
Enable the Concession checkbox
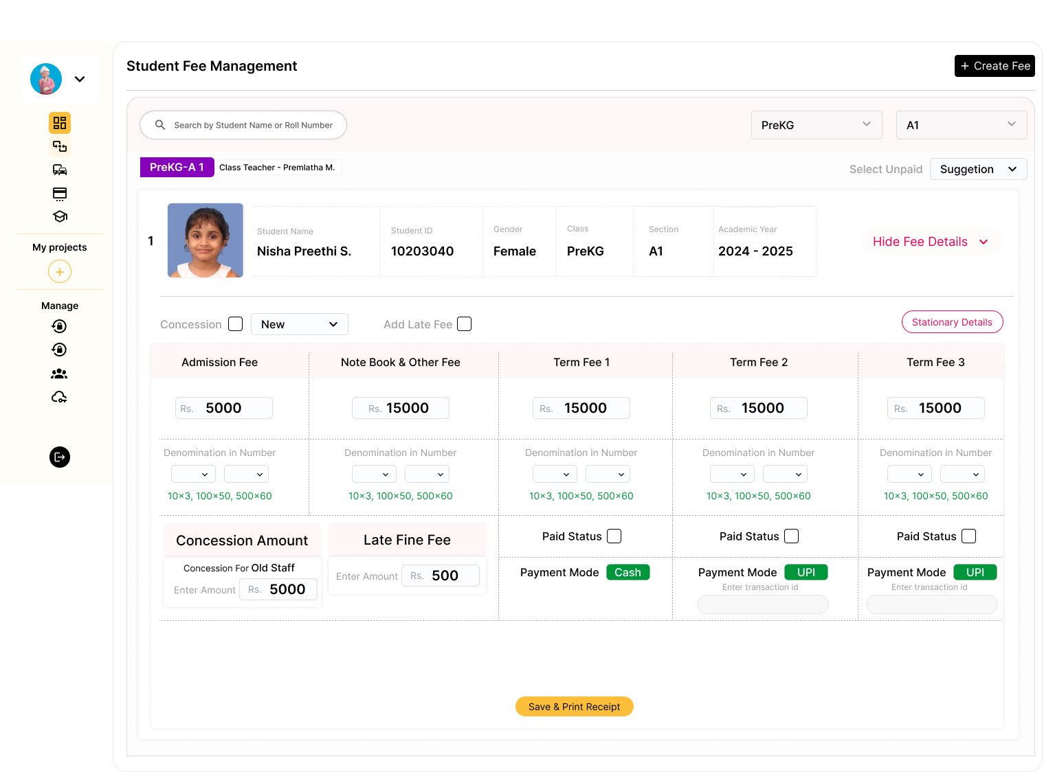click(236, 324)
